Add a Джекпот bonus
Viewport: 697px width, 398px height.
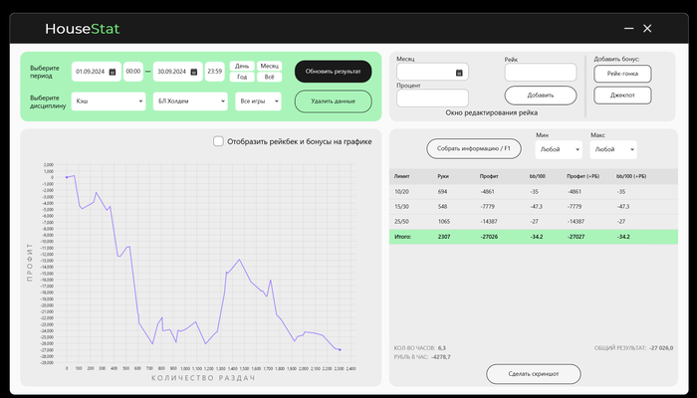[x=622, y=96]
